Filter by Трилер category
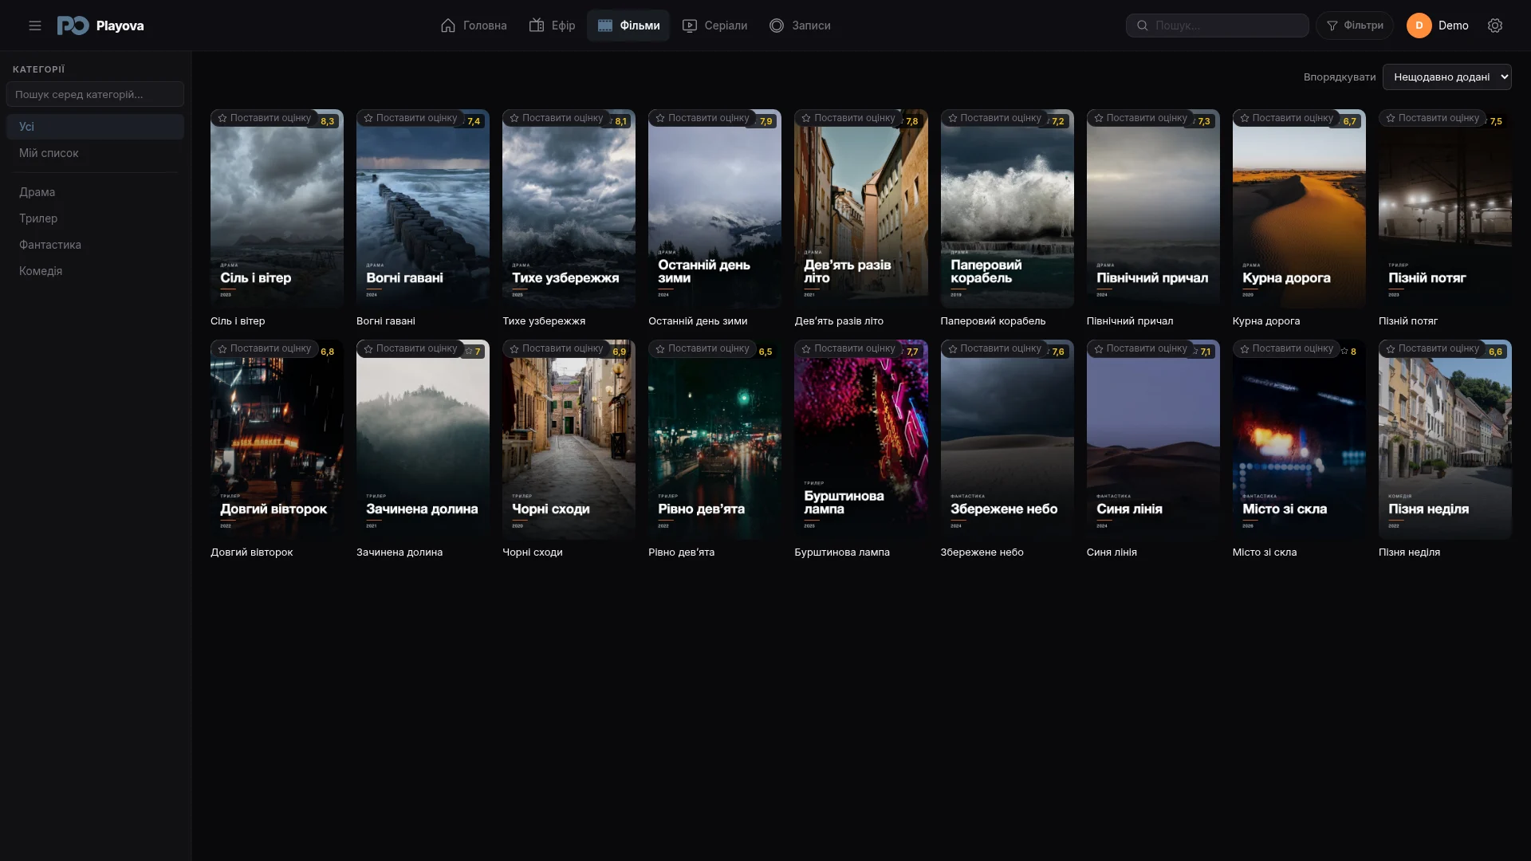Screen dimensions: 1531x861 click(95, 218)
